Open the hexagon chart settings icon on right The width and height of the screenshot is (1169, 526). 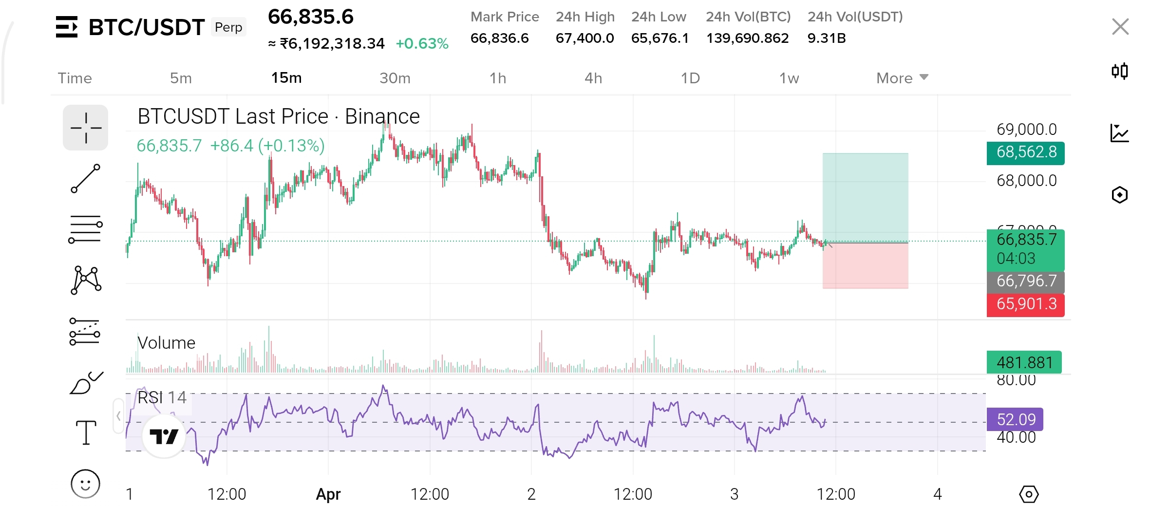[x=1120, y=195]
